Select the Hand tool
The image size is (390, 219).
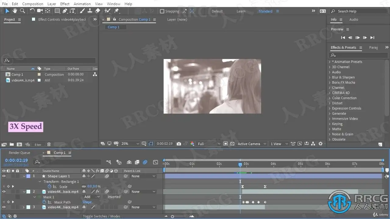[x=15, y=11]
